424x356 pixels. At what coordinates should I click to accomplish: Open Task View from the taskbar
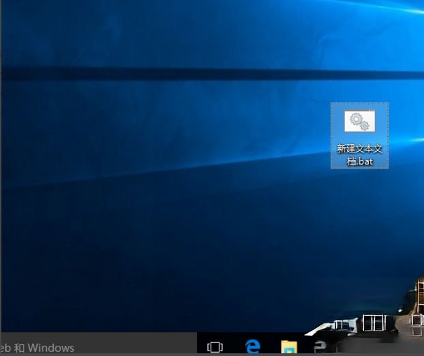(215, 347)
